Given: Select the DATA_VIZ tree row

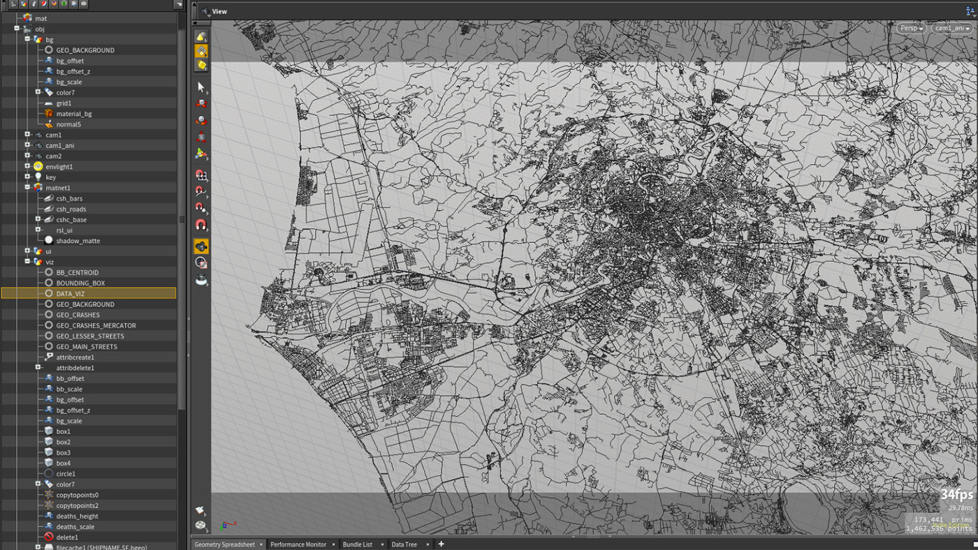Looking at the screenshot, I should pos(89,294).
